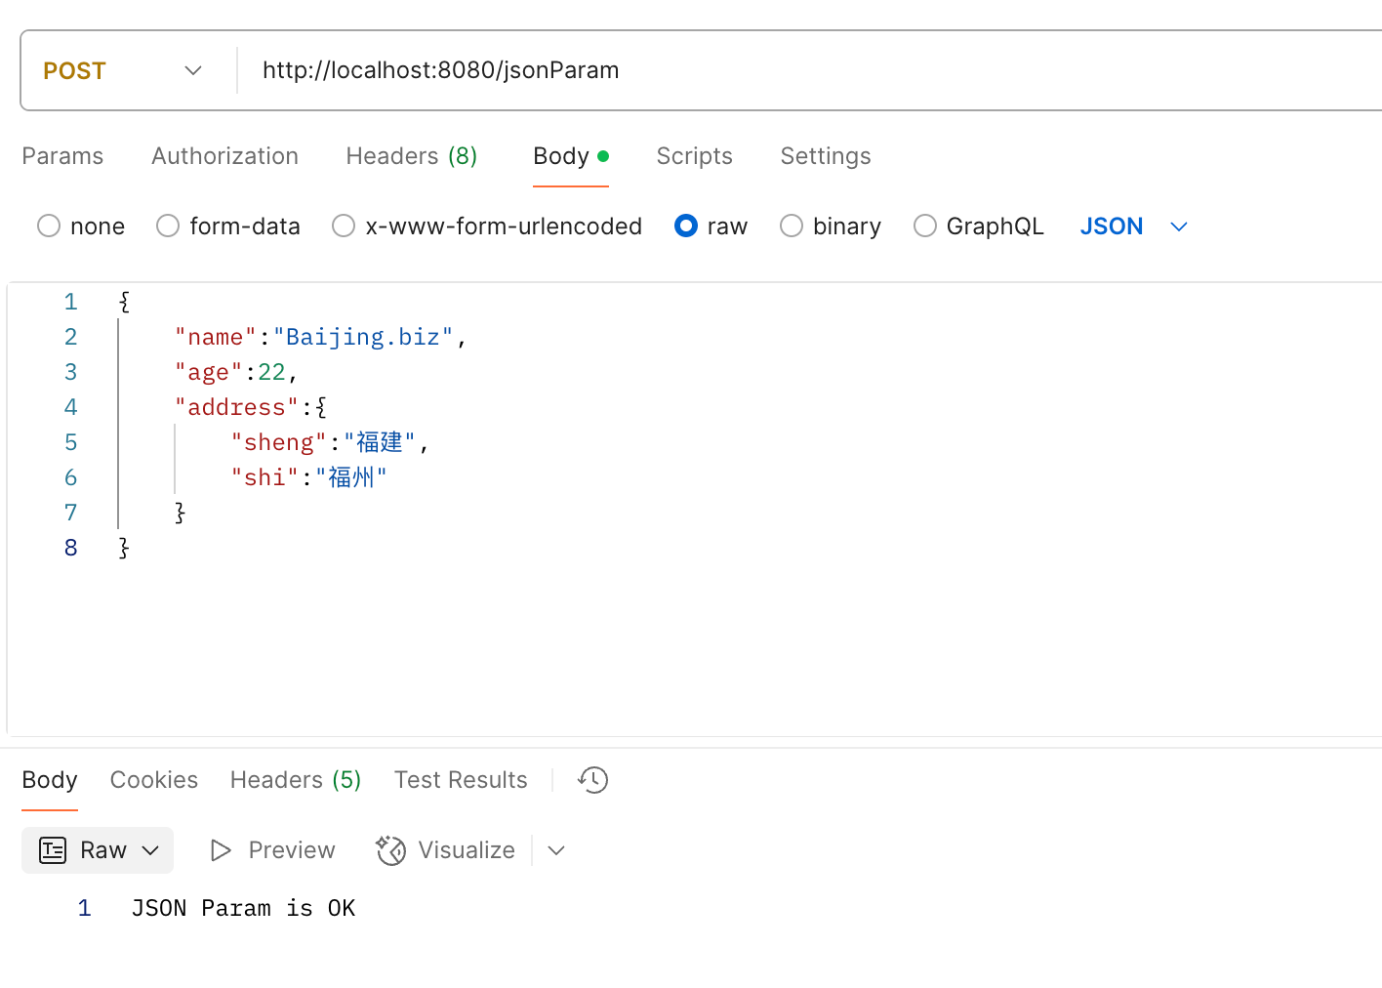This screenshot has height=988, width=1382.
Task: Select the response Body tab
Action: point(50,780)
